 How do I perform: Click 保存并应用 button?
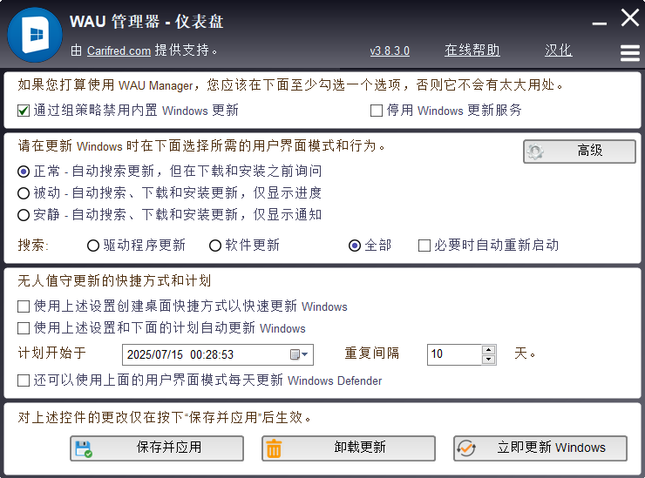(x=157, y=448)
